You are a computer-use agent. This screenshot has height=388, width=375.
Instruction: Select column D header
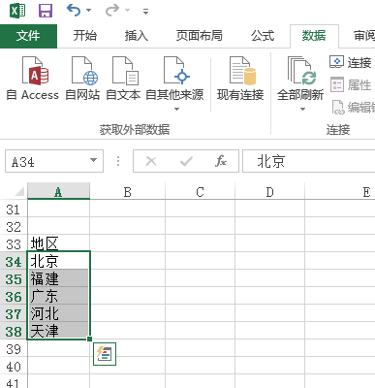click(269, 192)
